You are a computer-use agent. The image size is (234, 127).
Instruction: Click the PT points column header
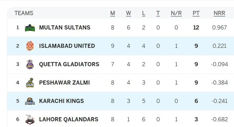pos(196,13)
